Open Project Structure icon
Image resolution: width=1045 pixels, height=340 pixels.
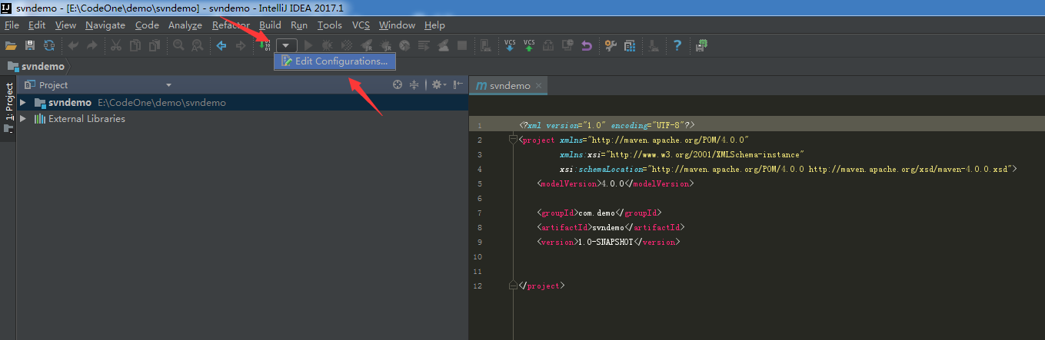(630, 45)
